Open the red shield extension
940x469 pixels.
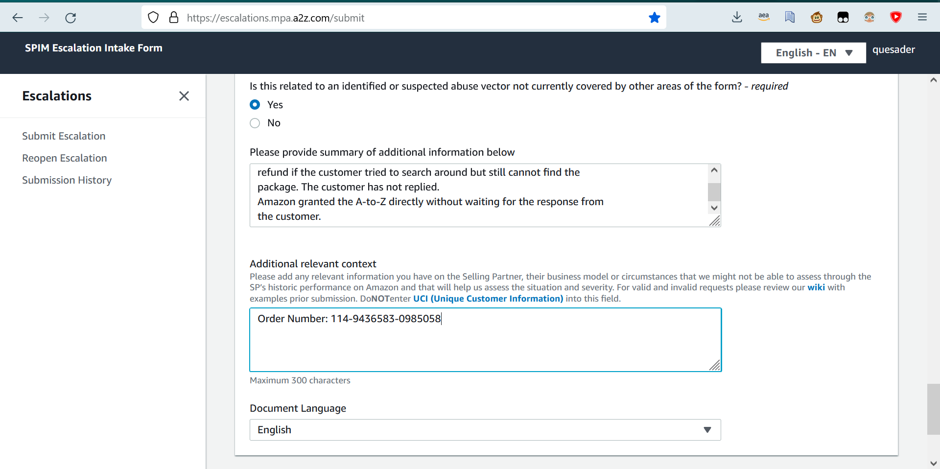pyautogui.click(x=896, y=18)
